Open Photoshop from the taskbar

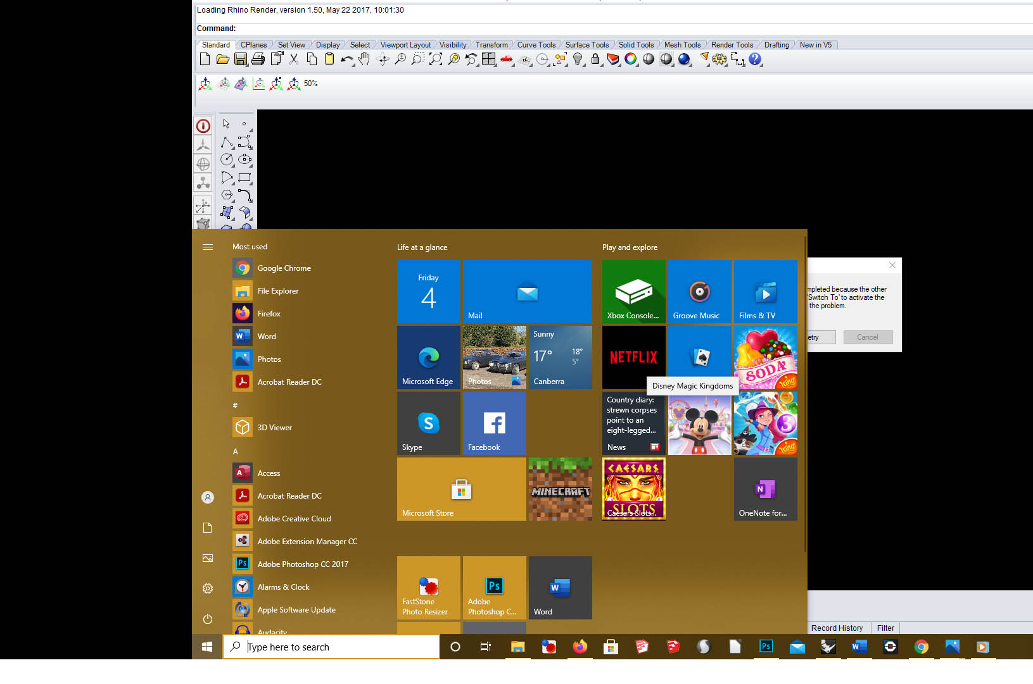point(766,647)
